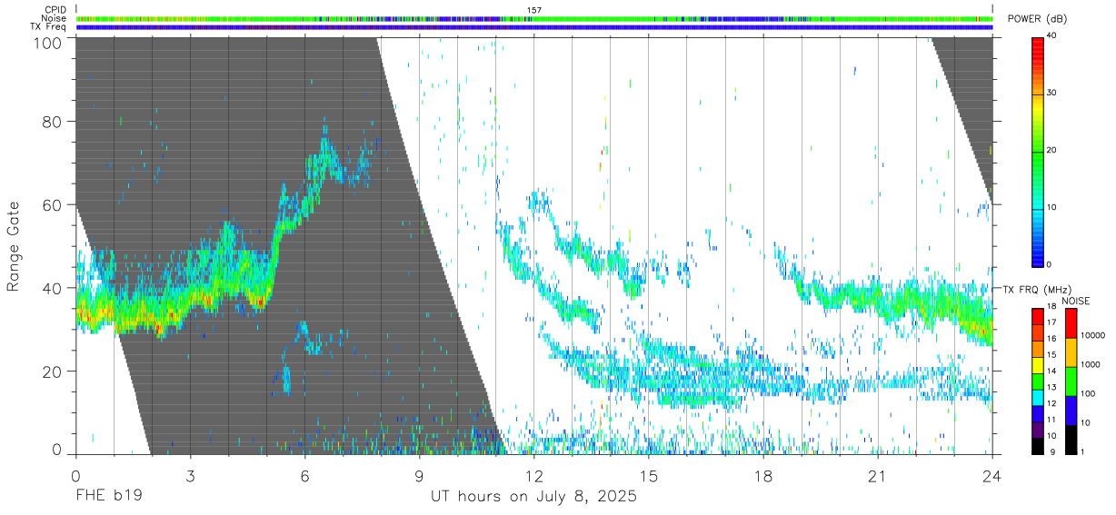
Task: Click the noise scale label '10000'
Action: pos(1092,335)
